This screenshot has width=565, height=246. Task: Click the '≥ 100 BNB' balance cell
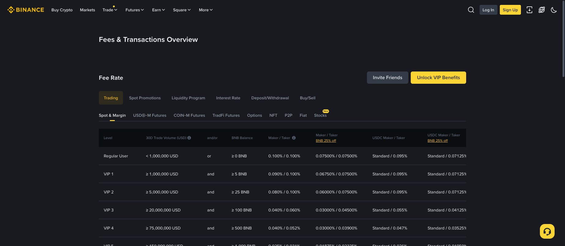[241, 210]
